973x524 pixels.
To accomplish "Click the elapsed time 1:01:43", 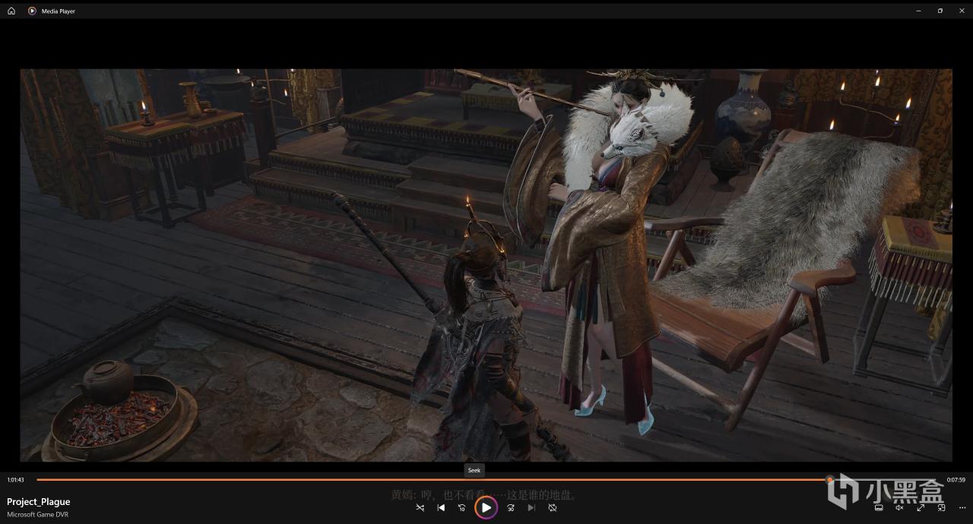I will point(15,480).
